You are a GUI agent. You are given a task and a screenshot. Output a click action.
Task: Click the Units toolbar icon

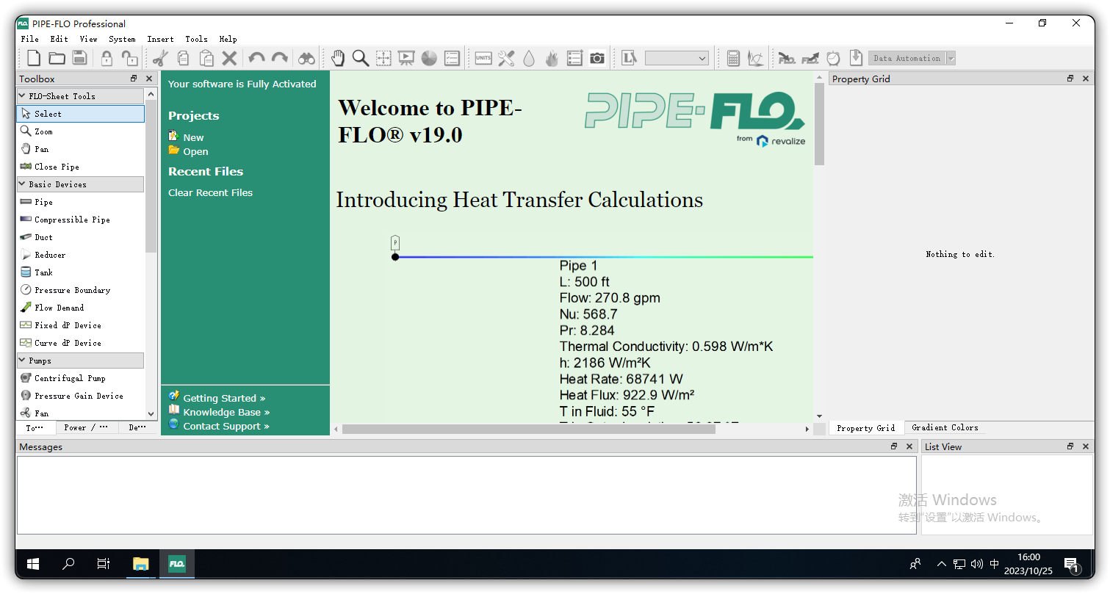coord(483,57)
